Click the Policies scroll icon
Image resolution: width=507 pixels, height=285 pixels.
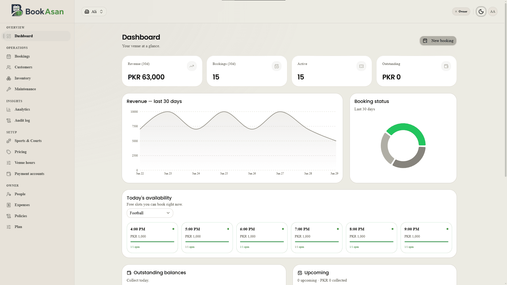pos(9,216)
